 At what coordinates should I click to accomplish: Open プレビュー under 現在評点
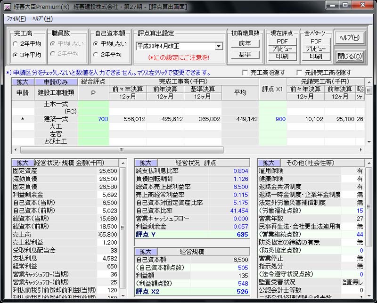283,49
